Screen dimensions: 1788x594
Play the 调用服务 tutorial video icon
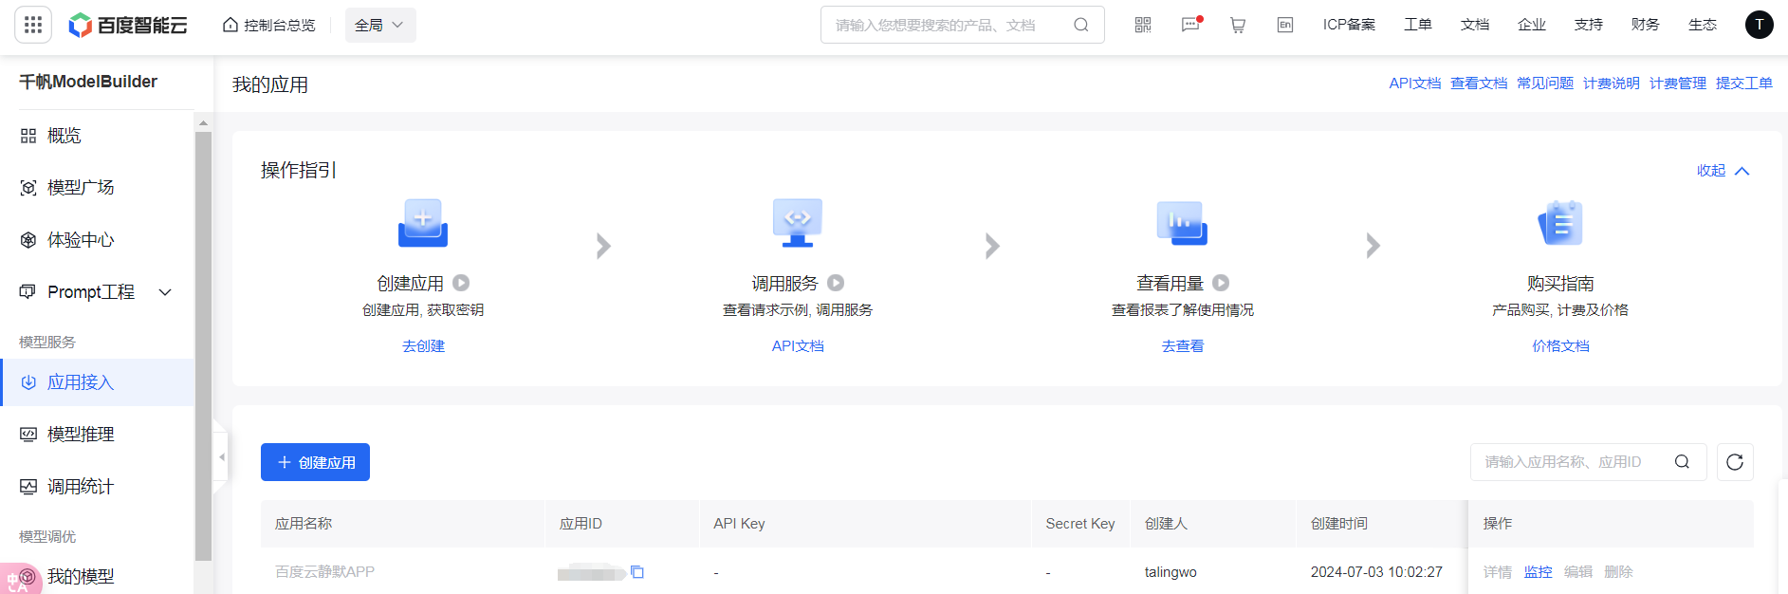click(836, 283)
